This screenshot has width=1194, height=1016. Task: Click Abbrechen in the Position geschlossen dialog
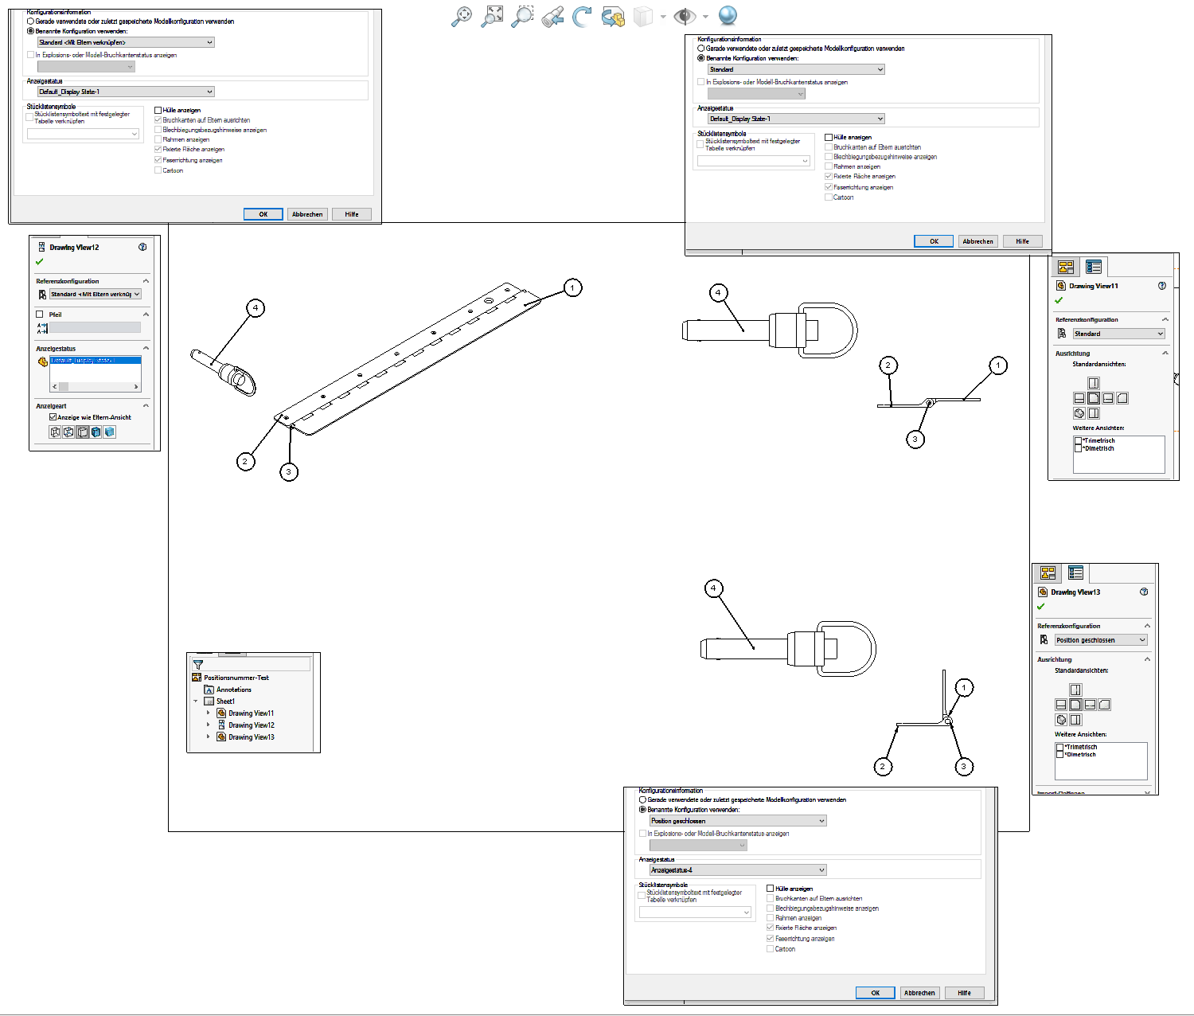(919, 993)
